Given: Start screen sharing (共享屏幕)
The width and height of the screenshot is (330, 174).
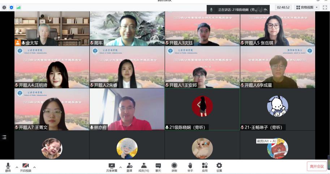Looking at the screenshot, I should point(112,167).
